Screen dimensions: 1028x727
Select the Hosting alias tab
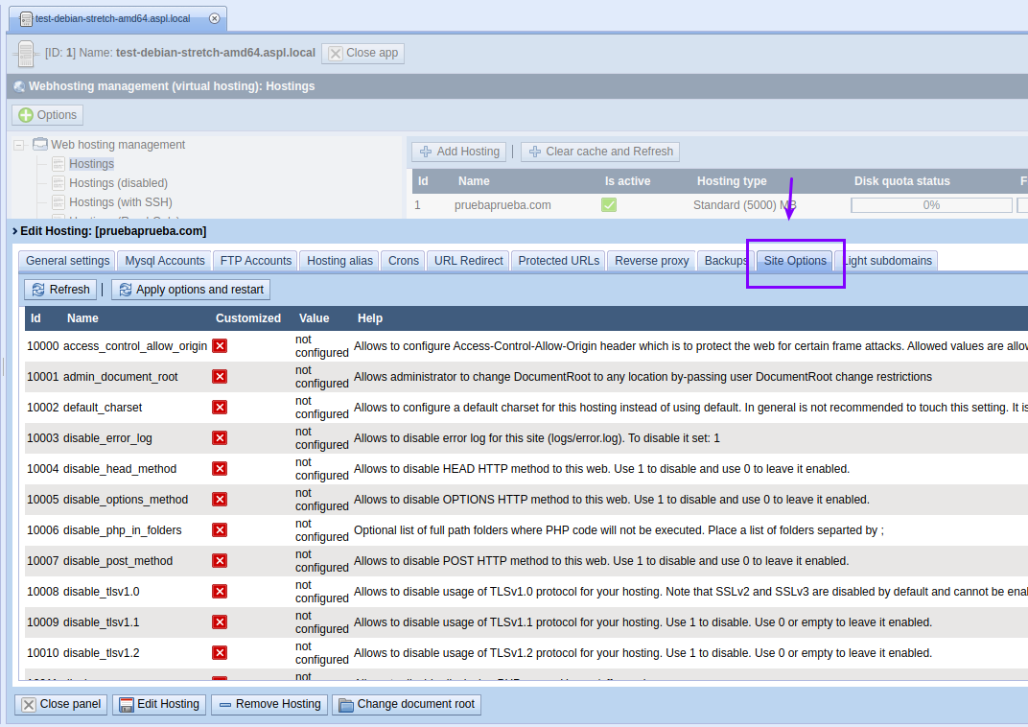339,261
